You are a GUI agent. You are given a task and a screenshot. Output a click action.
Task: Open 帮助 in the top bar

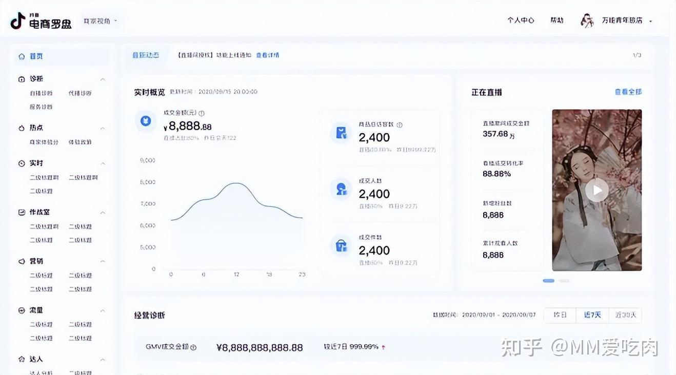click(x=557, y=20)
